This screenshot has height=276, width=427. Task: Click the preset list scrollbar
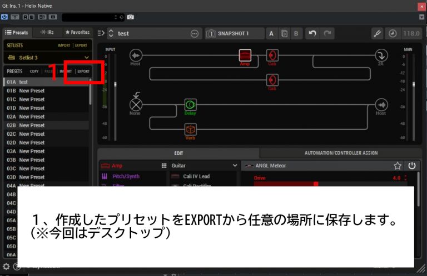(90, 91)
